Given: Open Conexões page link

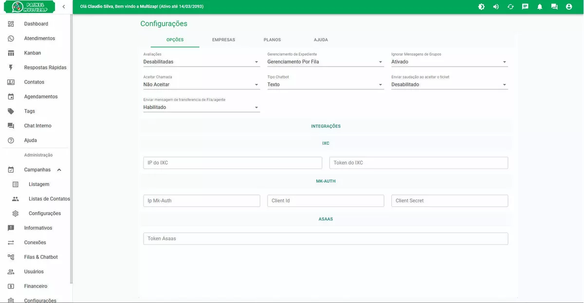Looking at the screenshot, I should 36,243.
